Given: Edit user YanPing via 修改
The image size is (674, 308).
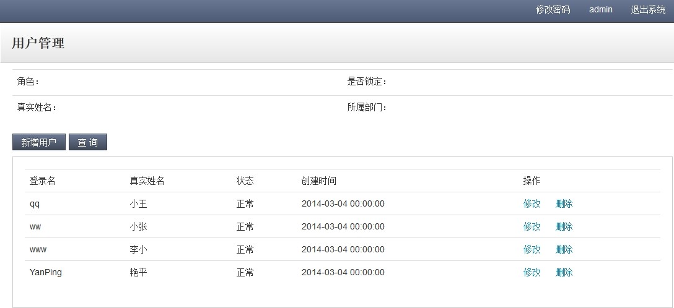Looking at the screenshot, I should tap(532, 272).
